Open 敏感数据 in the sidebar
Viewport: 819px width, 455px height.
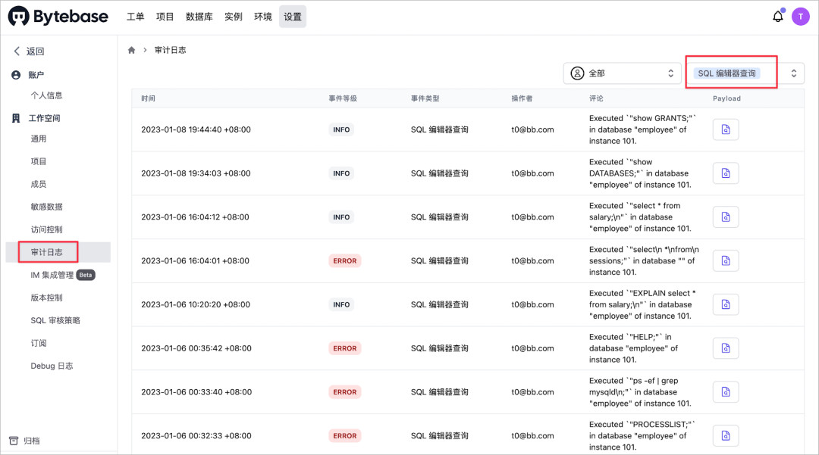point(47,207)
